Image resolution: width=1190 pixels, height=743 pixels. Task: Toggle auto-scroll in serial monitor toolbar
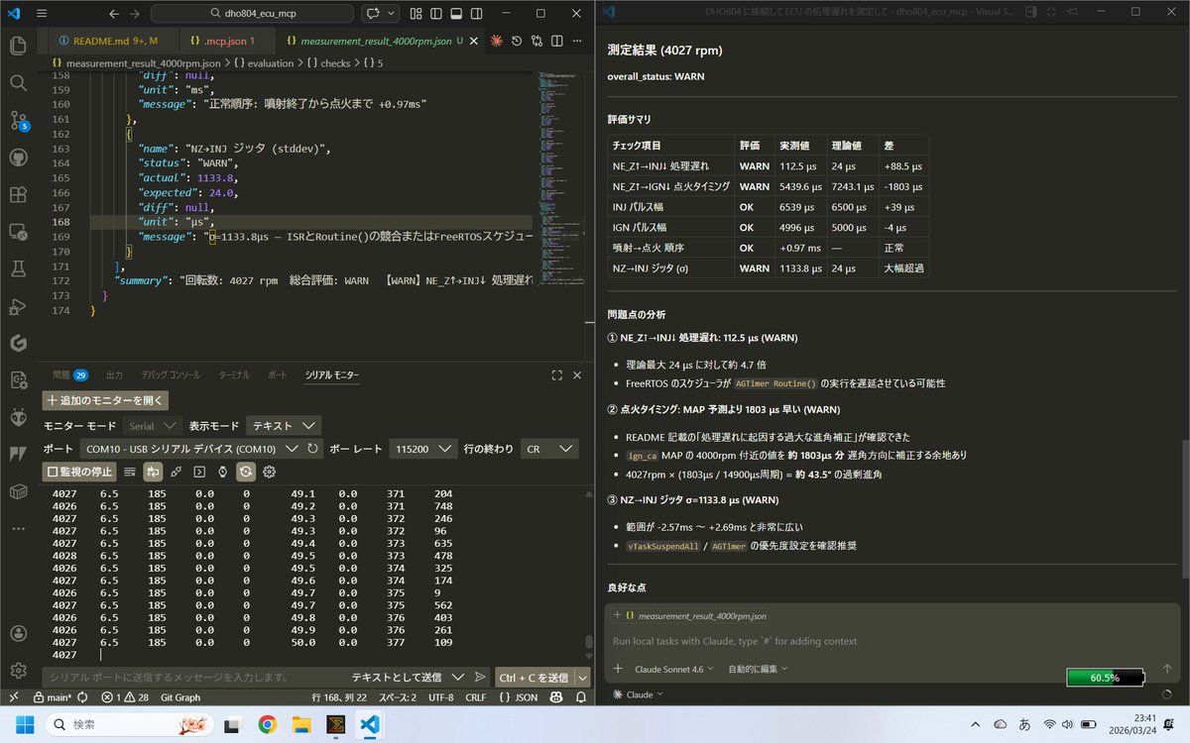(x=153, y=473)
